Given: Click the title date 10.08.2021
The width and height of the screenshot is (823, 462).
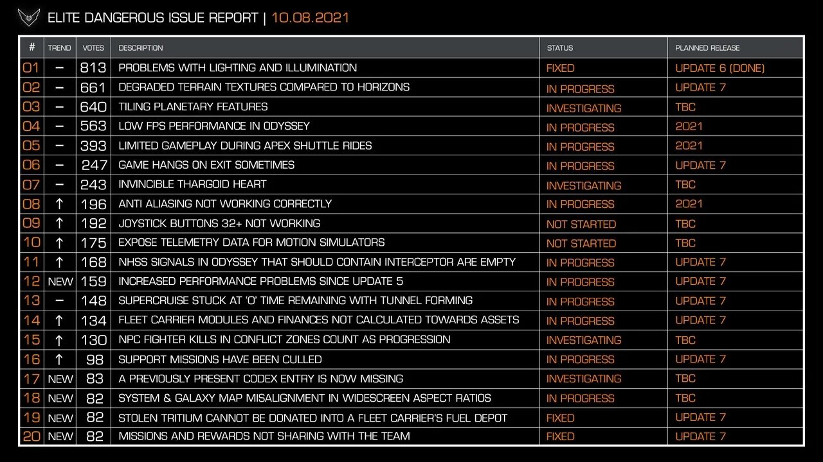Looking at the screenshot, I should 311,17.
